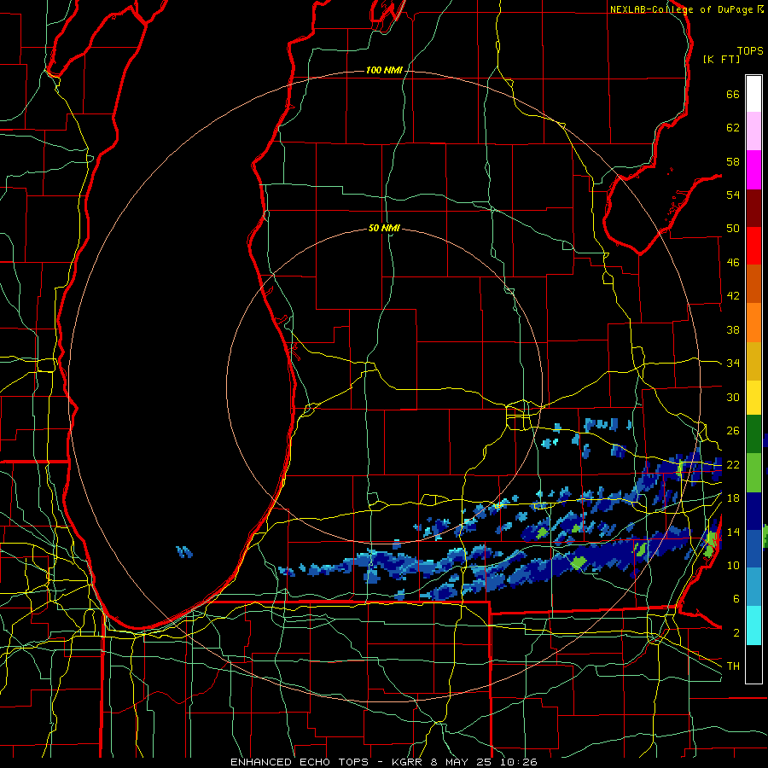Click the navy 22 kft legend swatch
Viewport: 768px width, 768px height.
click(753, 511)
